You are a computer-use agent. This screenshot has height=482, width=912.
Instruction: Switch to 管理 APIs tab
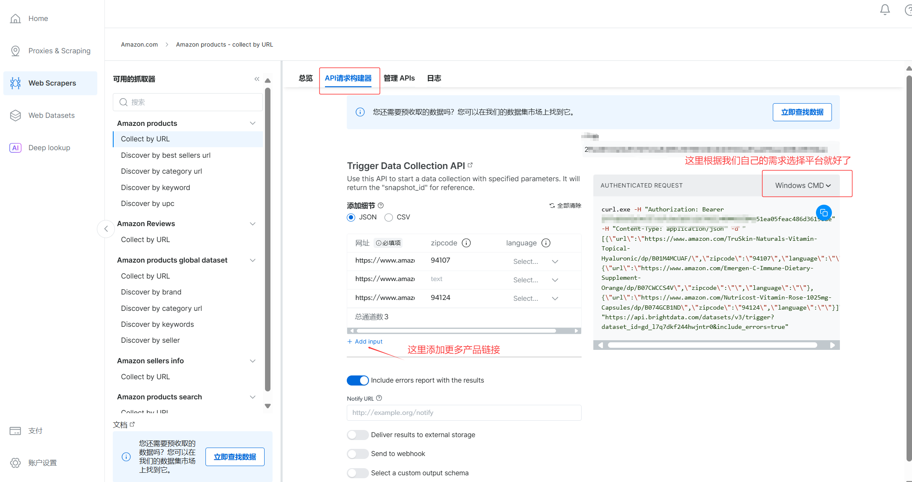(x=399, y=78)
